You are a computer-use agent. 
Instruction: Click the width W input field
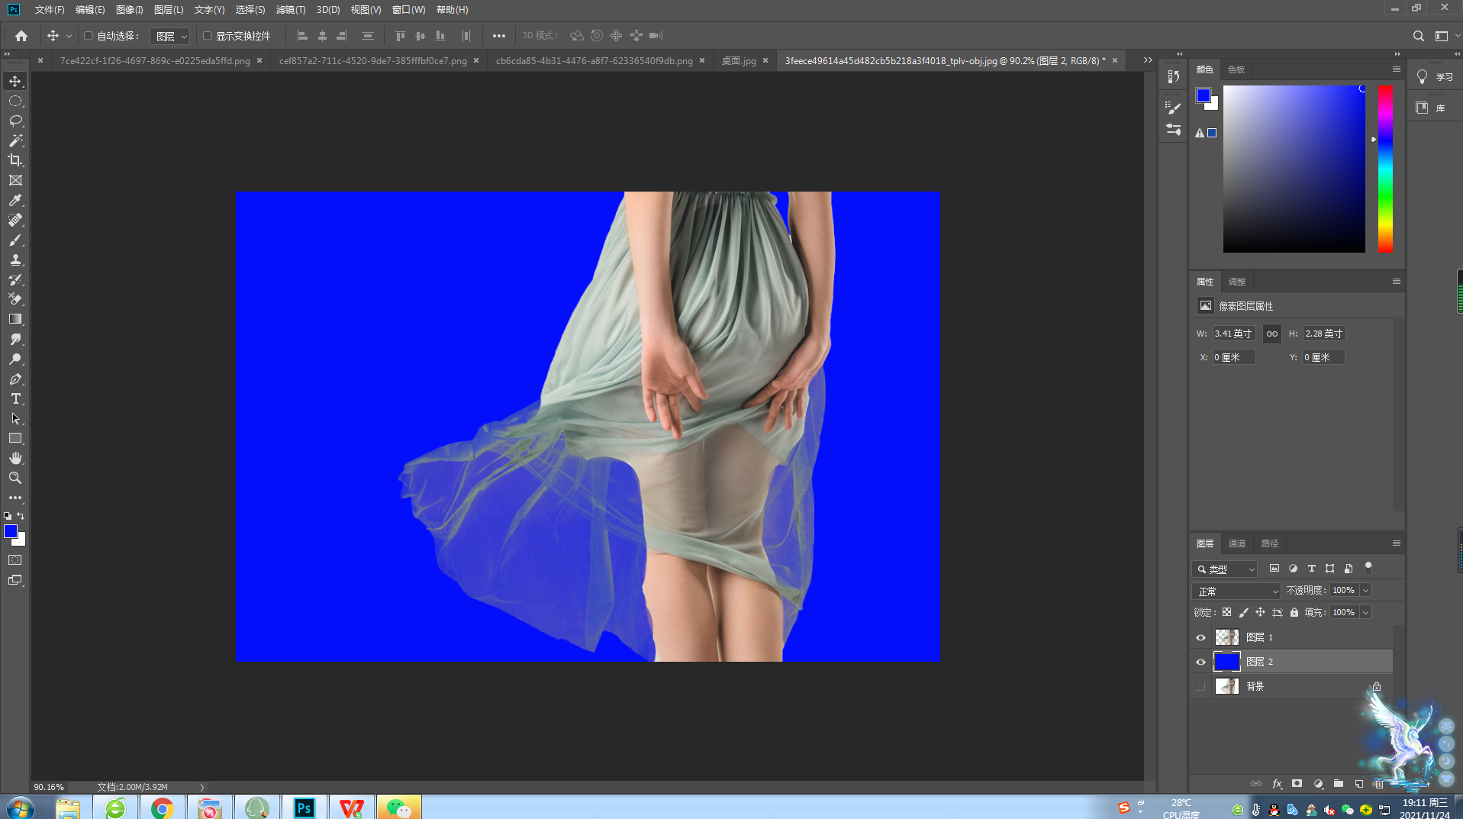(x=1233, y=334)
